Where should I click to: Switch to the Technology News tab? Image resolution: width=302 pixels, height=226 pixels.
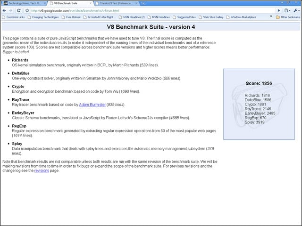click(24, 3)
